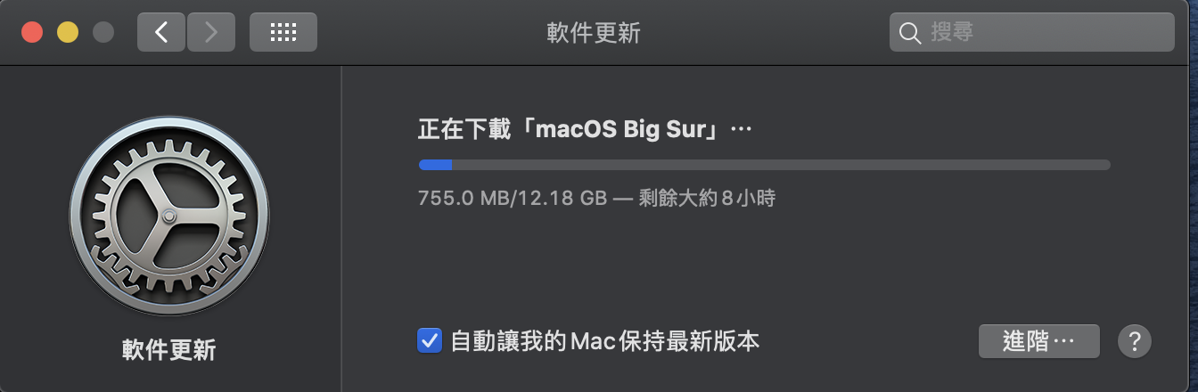Image resolution: width=1198 pixels, height=392 pixels.
Task: Click the 自動讓我的 Mac 保持最新版本 label text
Action: click(x=605, y=340)
